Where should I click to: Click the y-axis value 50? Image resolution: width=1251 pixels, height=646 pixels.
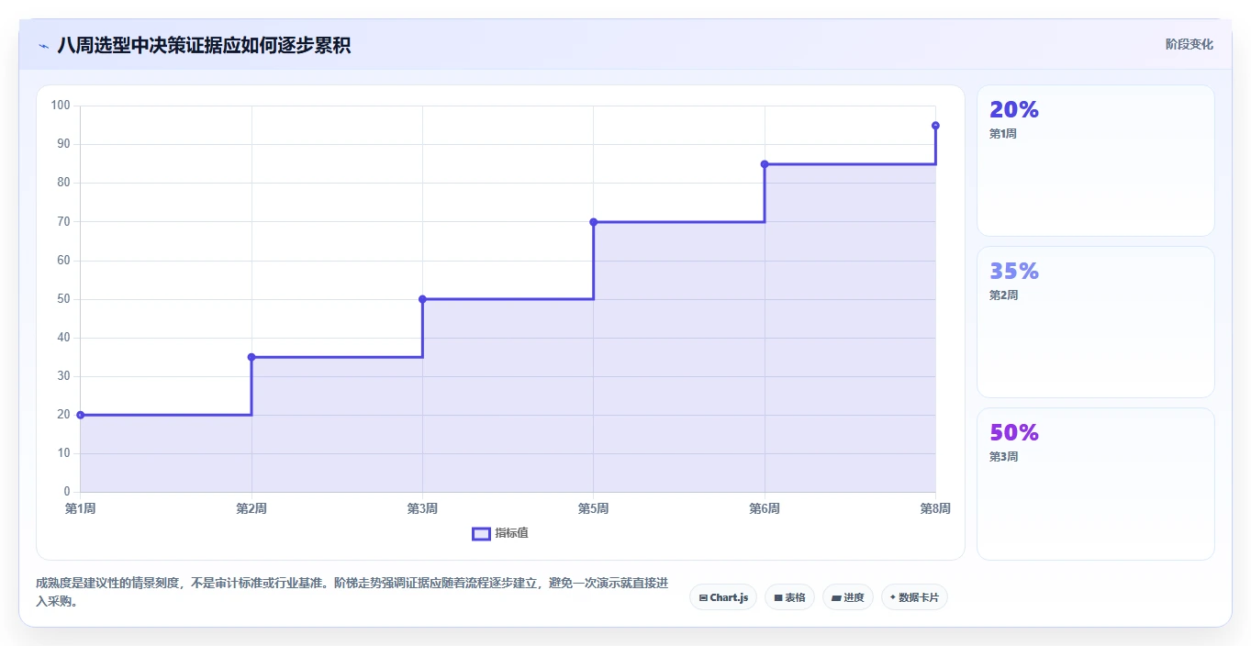coord(63,299)
